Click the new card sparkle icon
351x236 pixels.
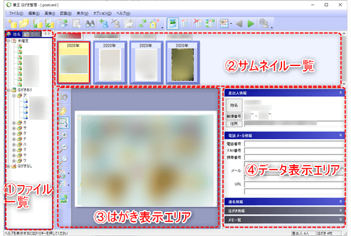[129, 24]
